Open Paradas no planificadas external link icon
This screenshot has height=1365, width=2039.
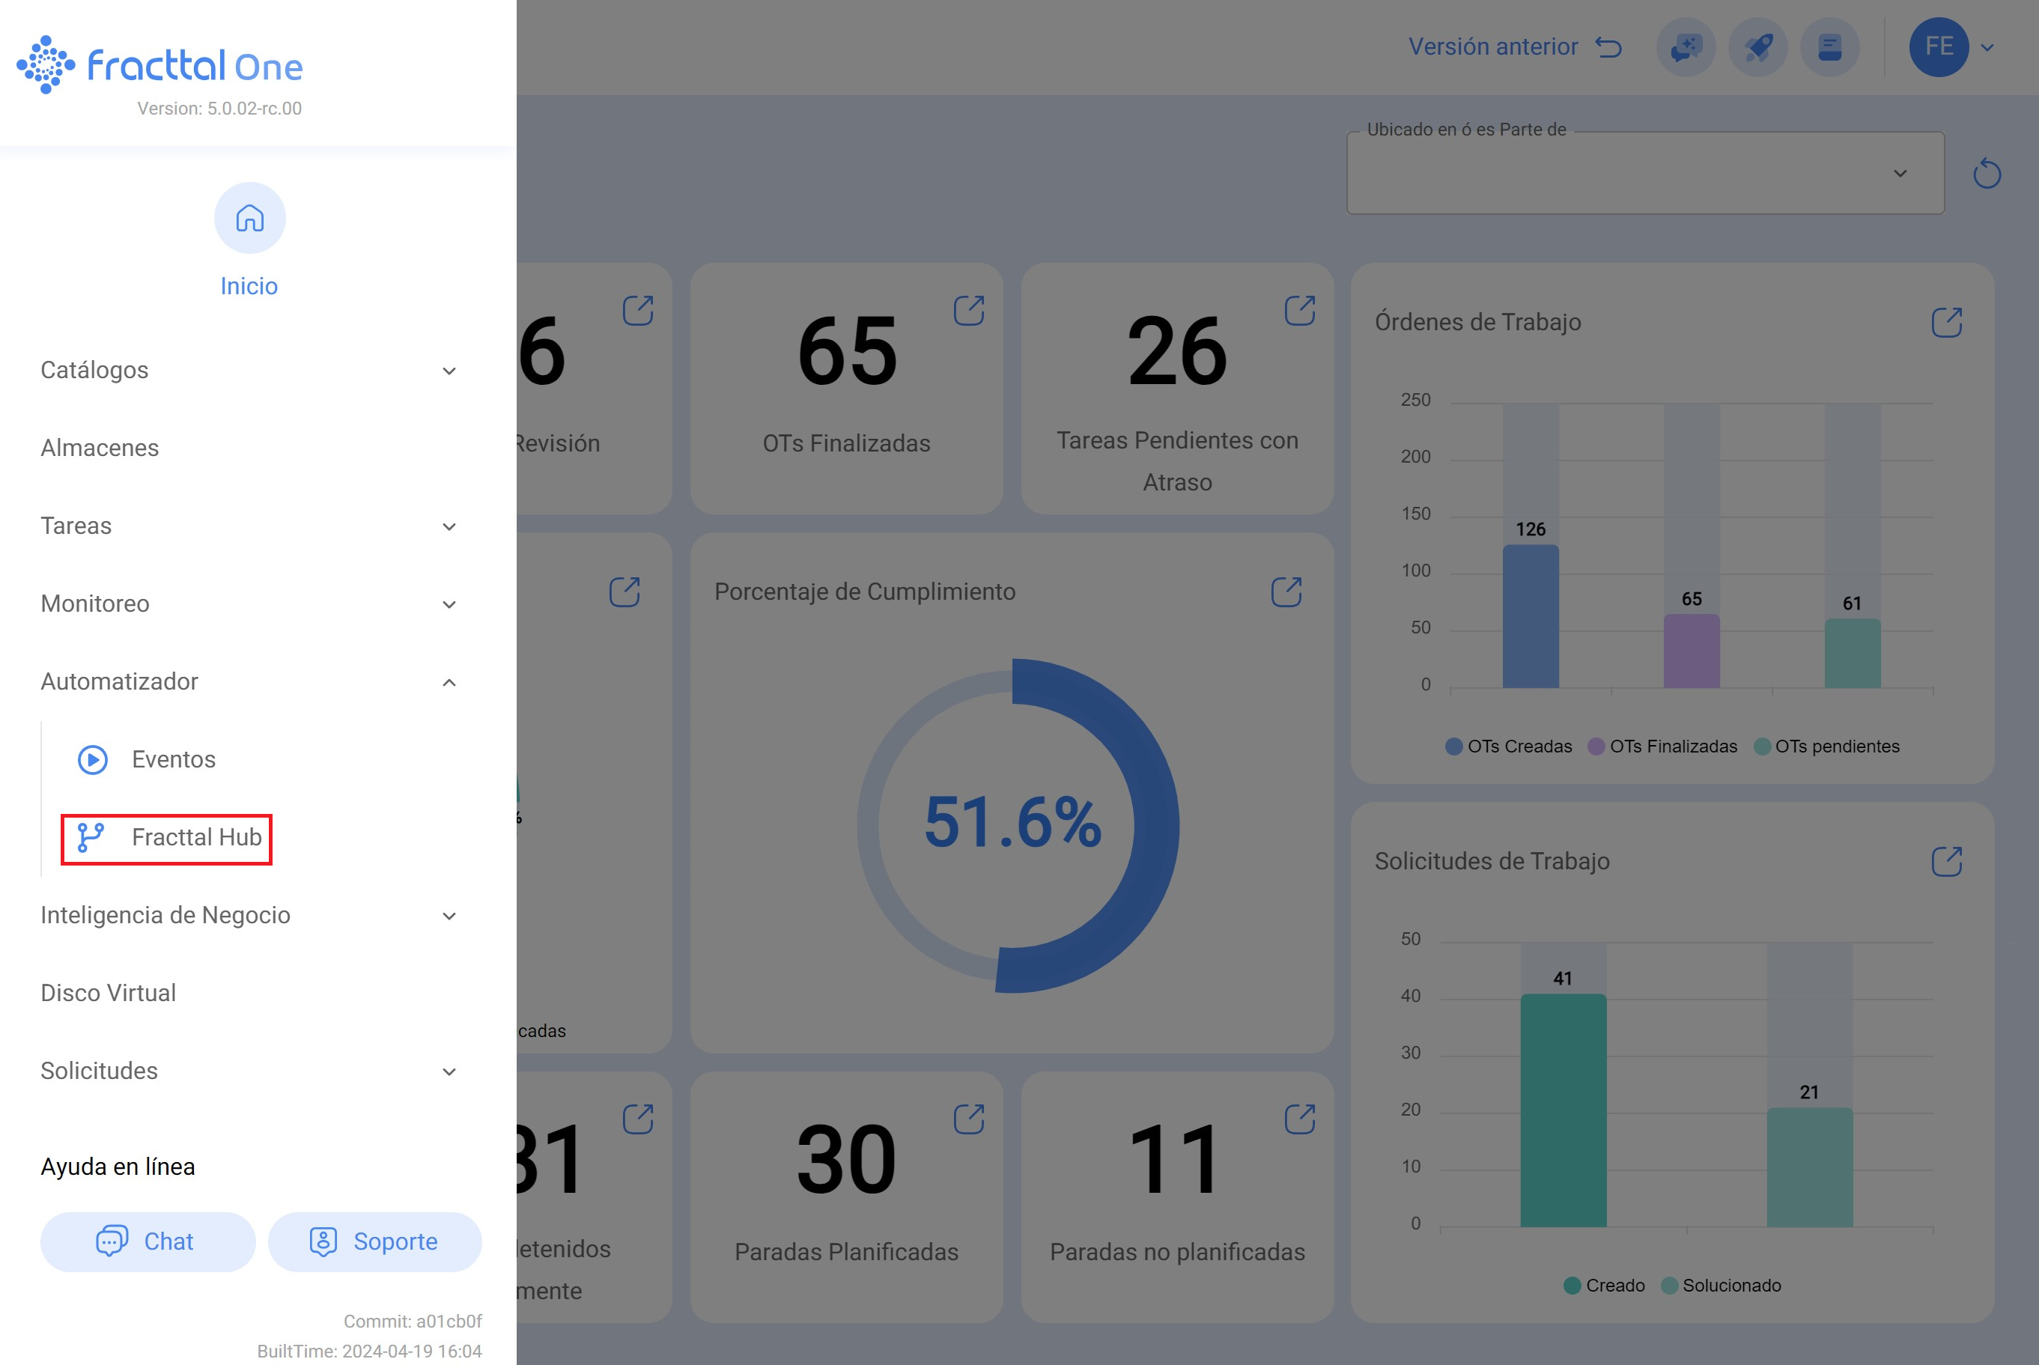coord(1300,1119)
